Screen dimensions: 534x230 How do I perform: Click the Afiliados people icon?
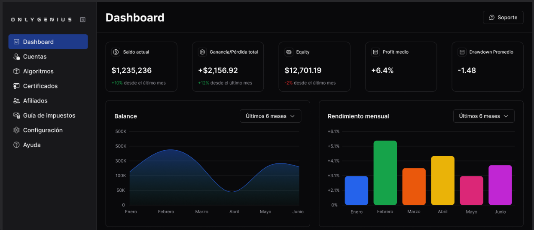pyautogui.click(x=16, y=101)
